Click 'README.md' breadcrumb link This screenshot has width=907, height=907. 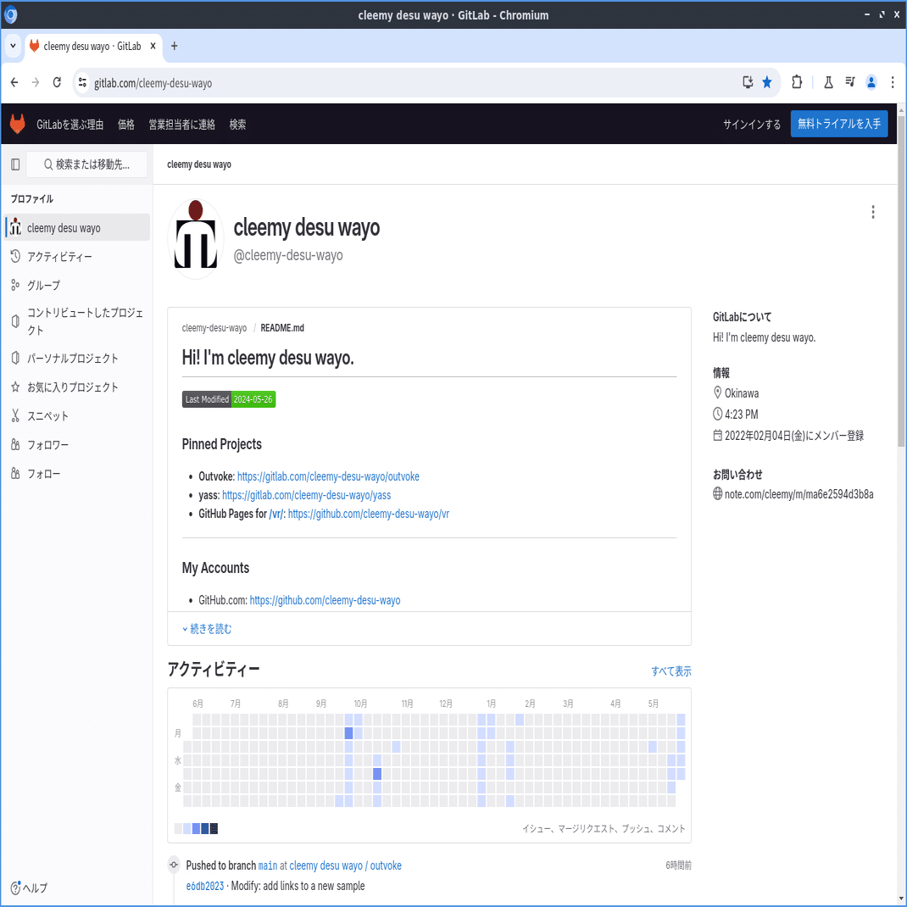point(282,328)
